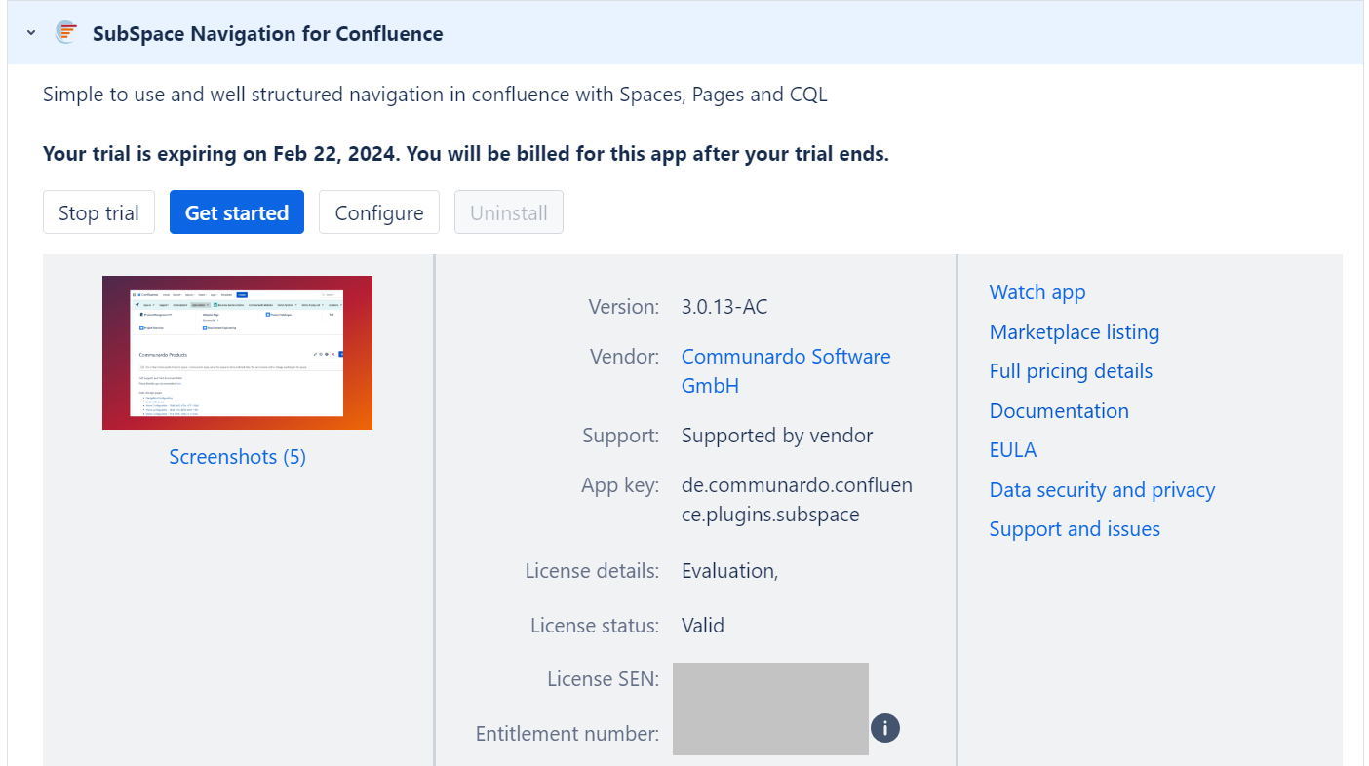Click the greyed-out Uninstall button
1369x766 pixels.
click(x=508, y=212)
